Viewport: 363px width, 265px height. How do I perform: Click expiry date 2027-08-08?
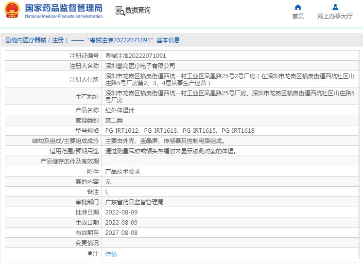click(x=121, y=232)
